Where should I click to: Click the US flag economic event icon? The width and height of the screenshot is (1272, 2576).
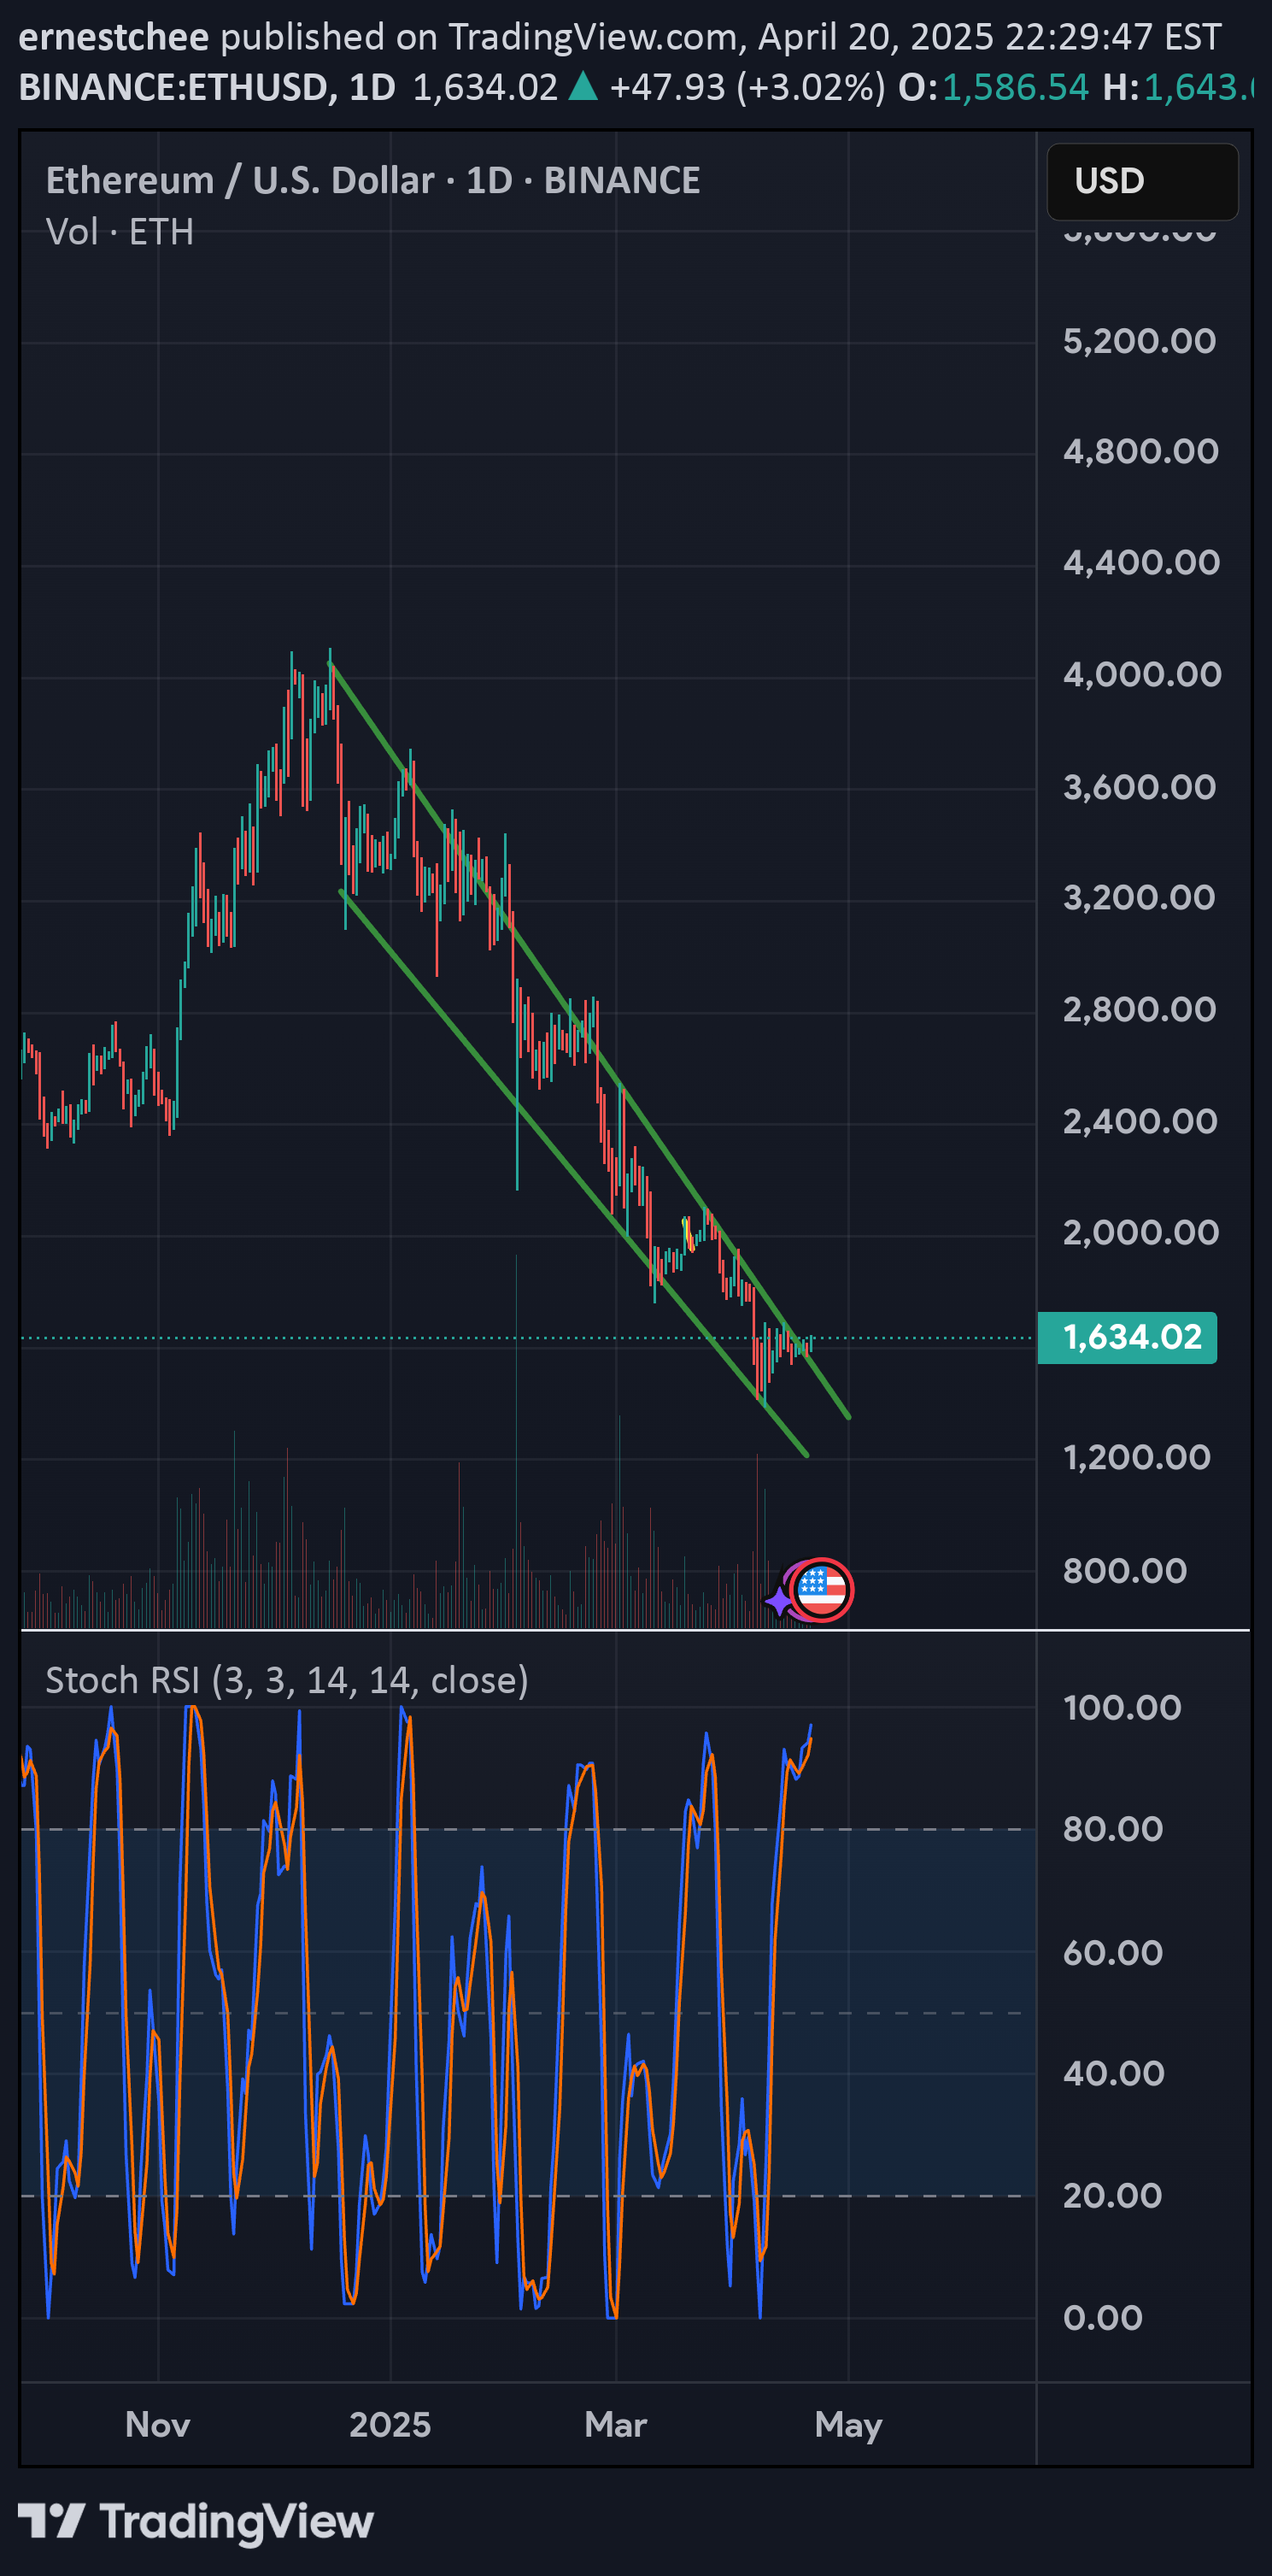[x=821, y=1589]
